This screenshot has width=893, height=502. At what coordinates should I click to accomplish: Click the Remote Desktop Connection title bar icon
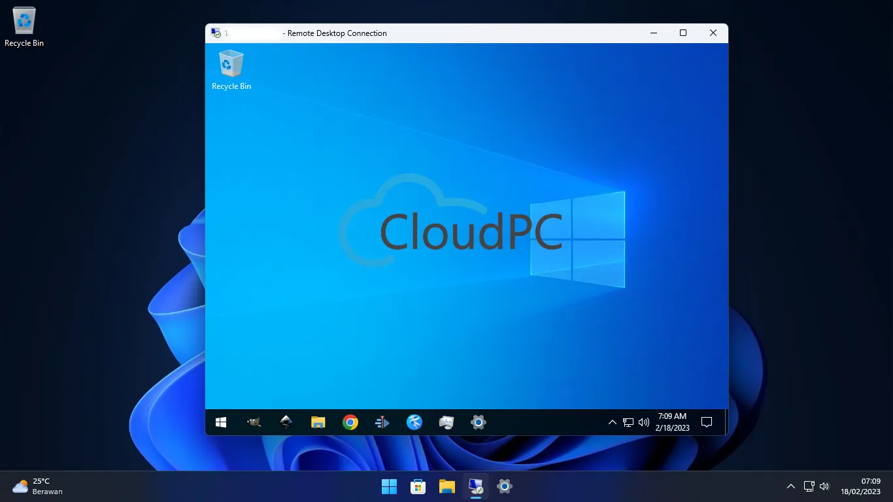[x=216, y=33]
